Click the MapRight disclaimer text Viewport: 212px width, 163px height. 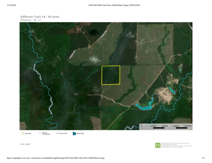tap(176, 145)
